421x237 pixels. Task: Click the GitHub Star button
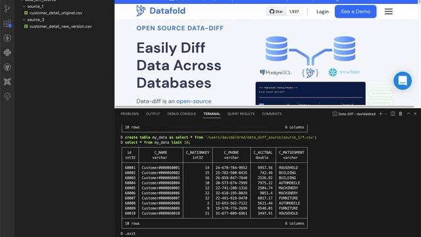click(276, 12)
